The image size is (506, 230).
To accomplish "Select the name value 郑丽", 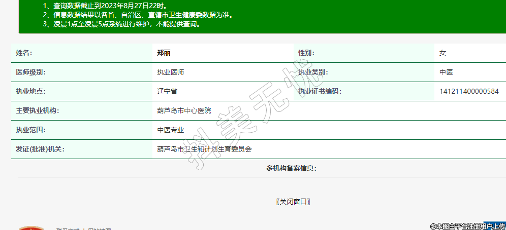I will [x=164, y=53].
